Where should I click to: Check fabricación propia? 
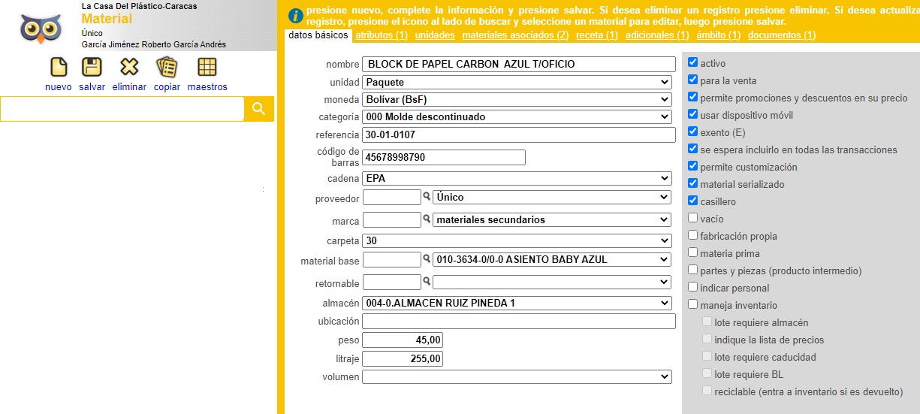point(693,235)
